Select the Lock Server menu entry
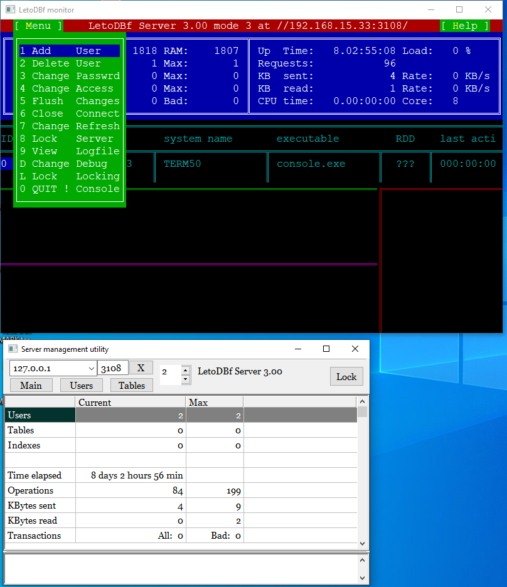Viewport: 507px width, 587px height. 69,139
